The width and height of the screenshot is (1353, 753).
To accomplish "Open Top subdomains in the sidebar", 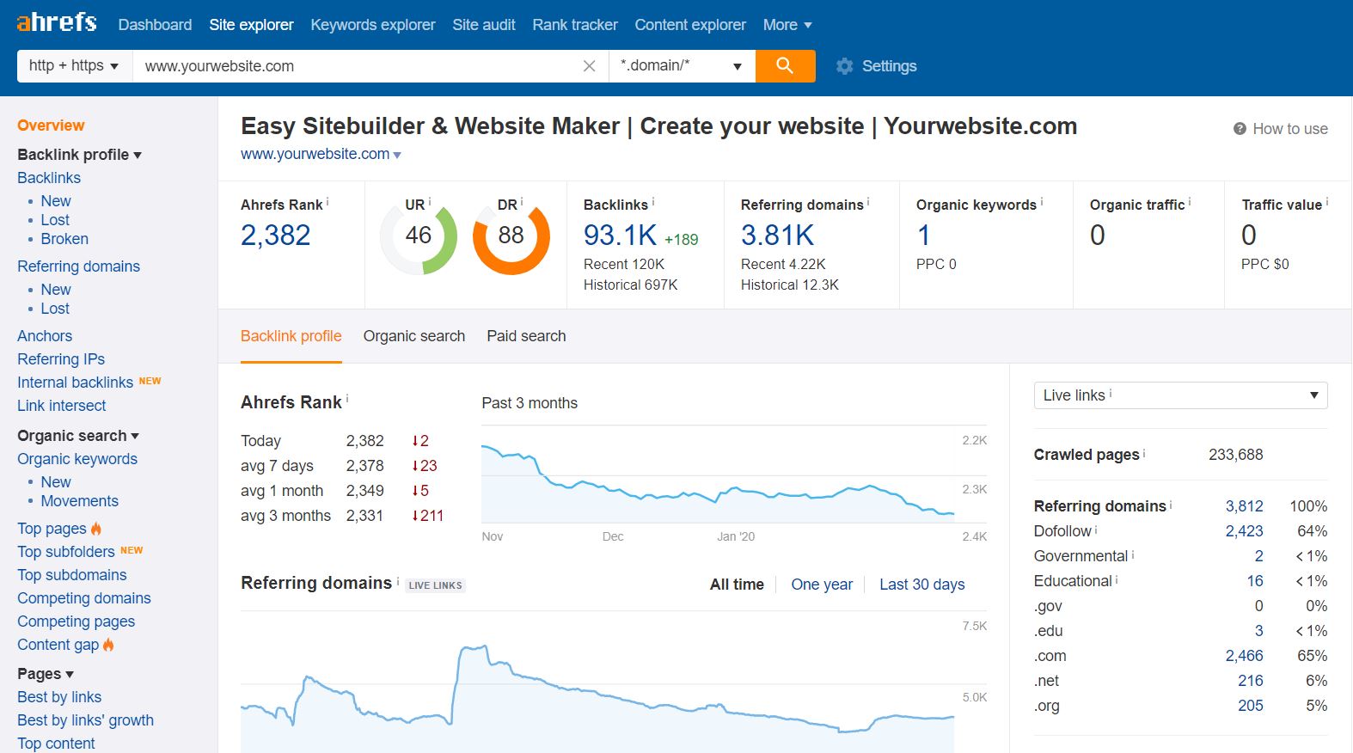I will pyautogui.click(x=72, y=575).
